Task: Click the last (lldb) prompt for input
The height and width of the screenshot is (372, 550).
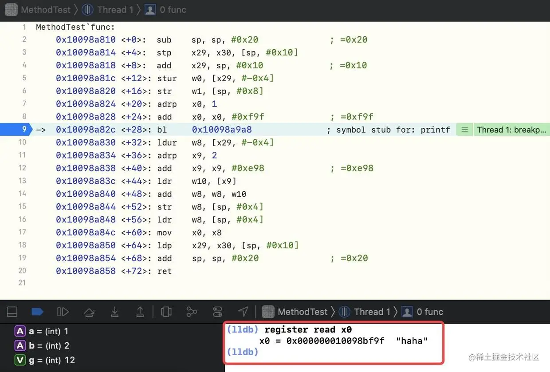Action: [242, 352]
